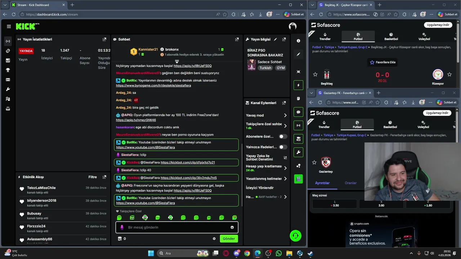Open the analytics bar-chart sidebar icon
Screen dimensions: 461x259
8,60
